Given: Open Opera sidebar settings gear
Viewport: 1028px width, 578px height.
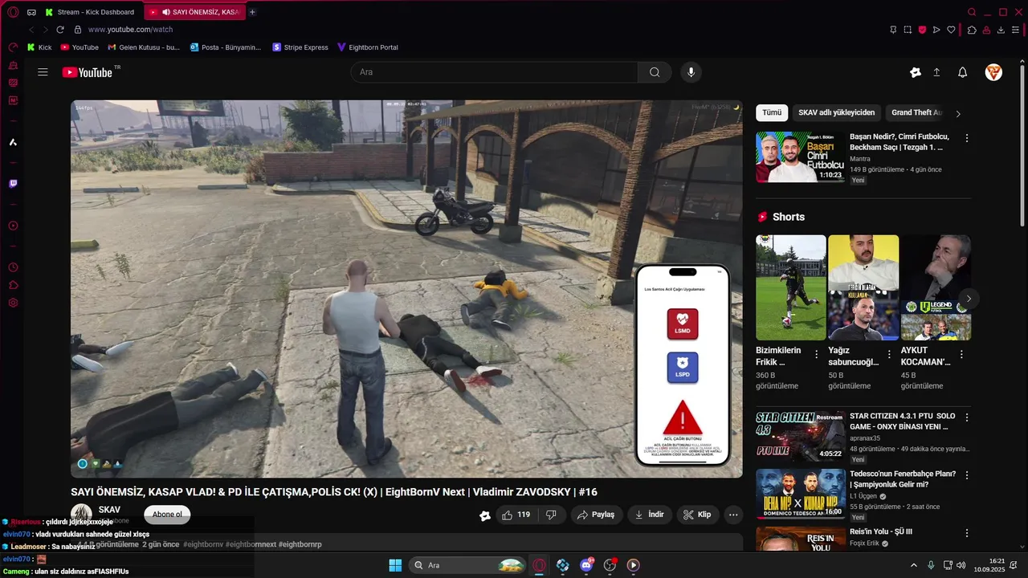Looking at the screenshot, I should tap(13, 303).
